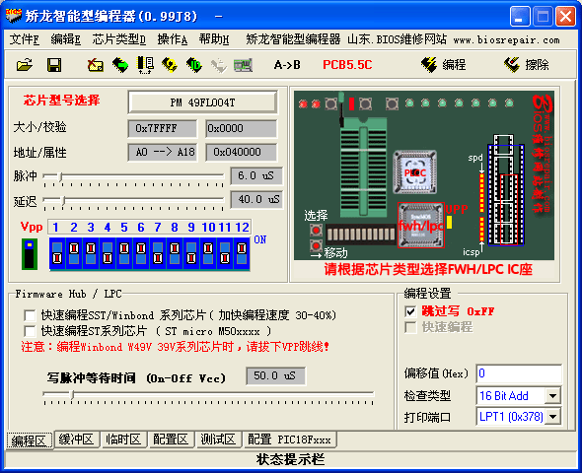This screenshot has width=582, height=473.
Task: Open the 操作A menu
Action: click(173, 39)
